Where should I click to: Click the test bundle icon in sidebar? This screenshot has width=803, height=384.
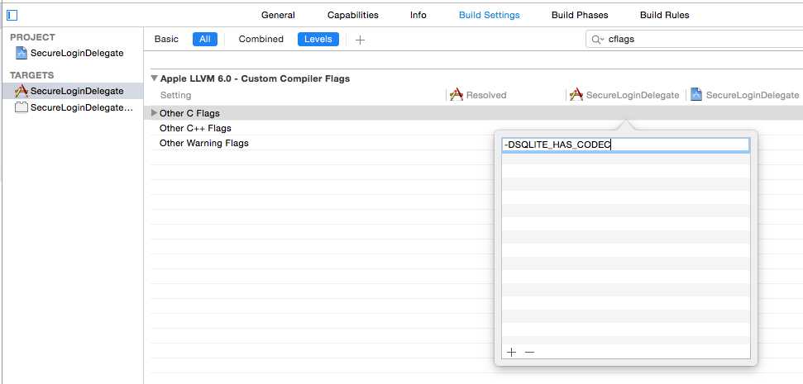coord(21,107)
